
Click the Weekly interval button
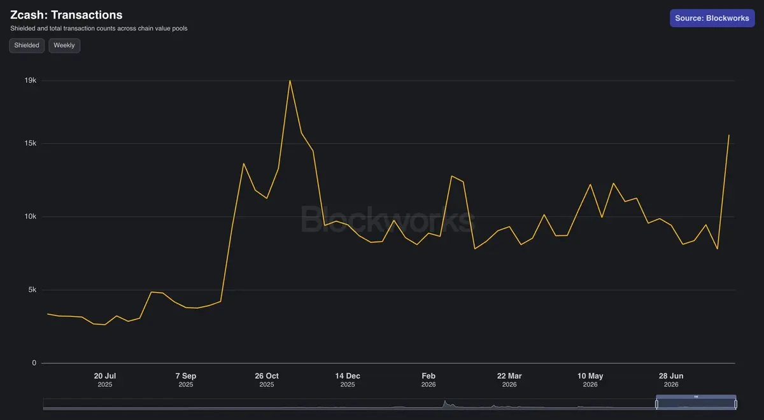64,45
